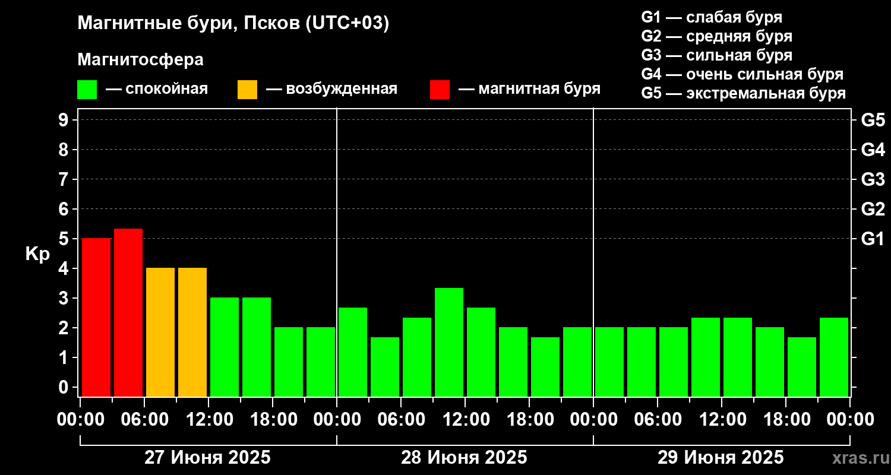Click the '27 Июня 2025' date label
Image resolution: width=891 pixels, height=475 pixels.
coord(208,458)
